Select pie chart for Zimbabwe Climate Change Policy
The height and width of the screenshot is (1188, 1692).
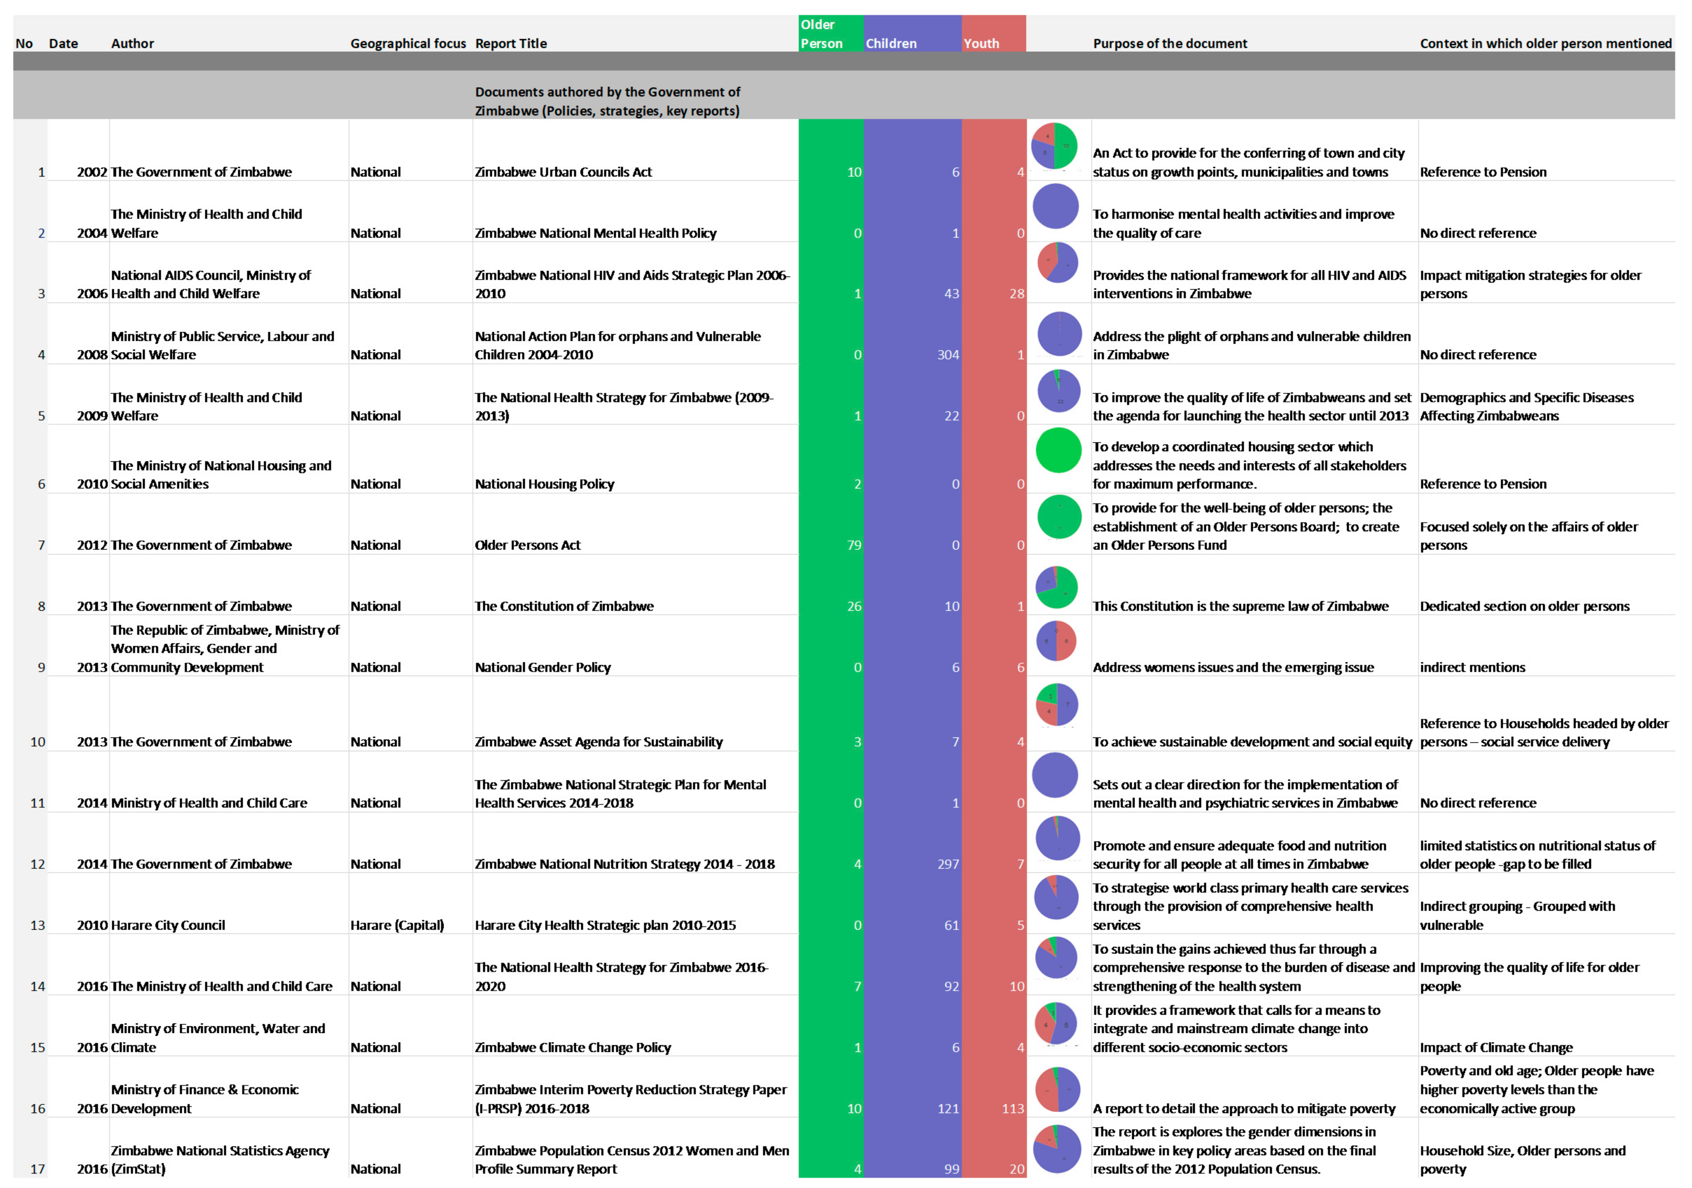click(x=1055, y=1023)
